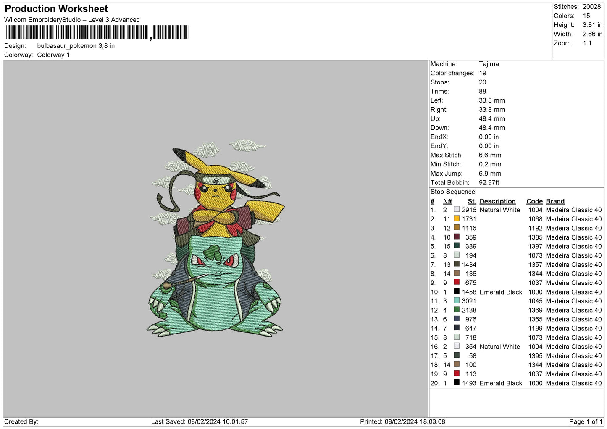Click the Max Jump value 6.9 mm
Screen dimensions: 607x429
(x=490, y=174)
